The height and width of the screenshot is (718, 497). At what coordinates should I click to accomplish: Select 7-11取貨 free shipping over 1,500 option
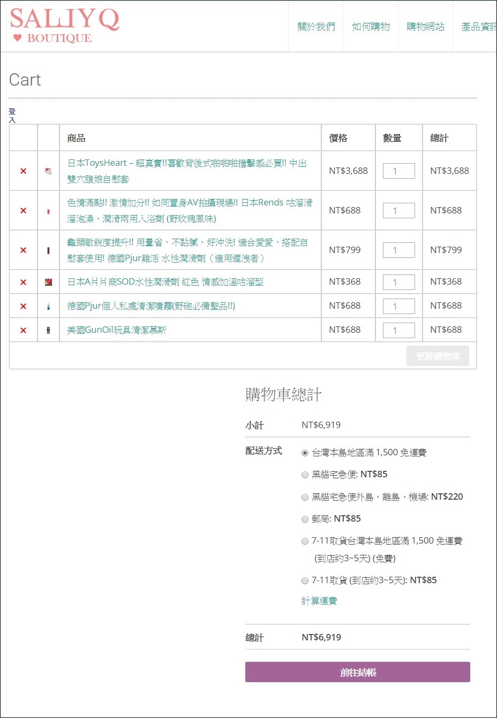[x=305, y=541]
